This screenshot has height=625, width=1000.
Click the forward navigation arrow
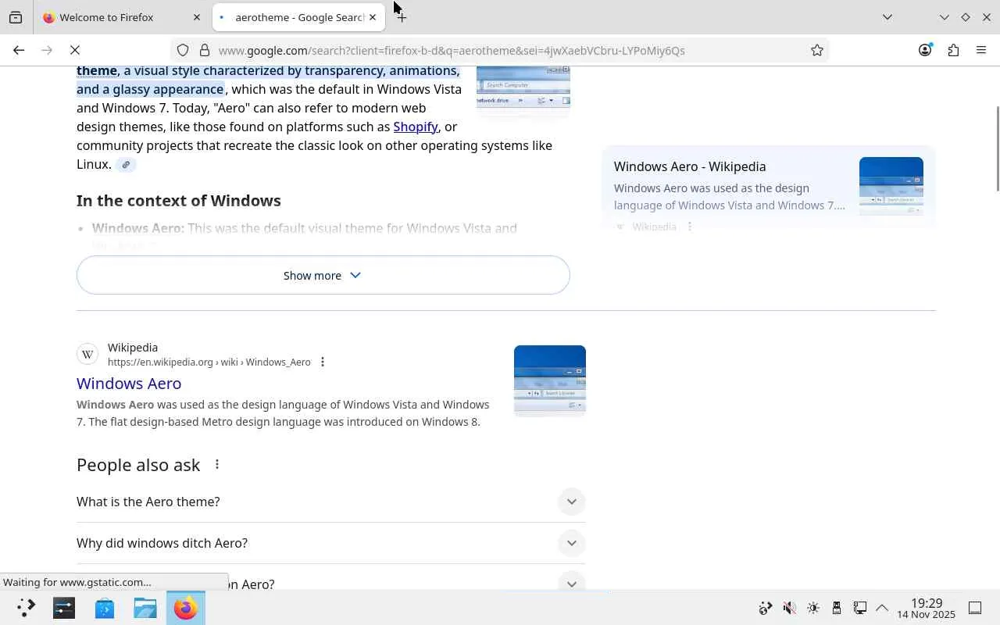tap(47, 50)
